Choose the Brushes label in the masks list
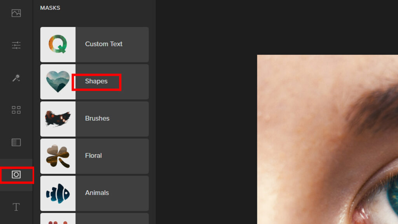 [x=97, y=118]
